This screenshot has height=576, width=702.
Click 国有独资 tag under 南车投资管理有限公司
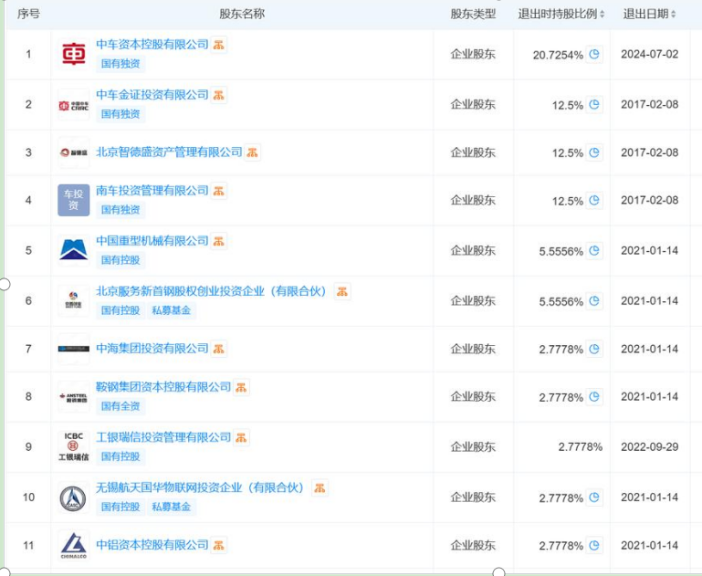click(x=120, y=209)
